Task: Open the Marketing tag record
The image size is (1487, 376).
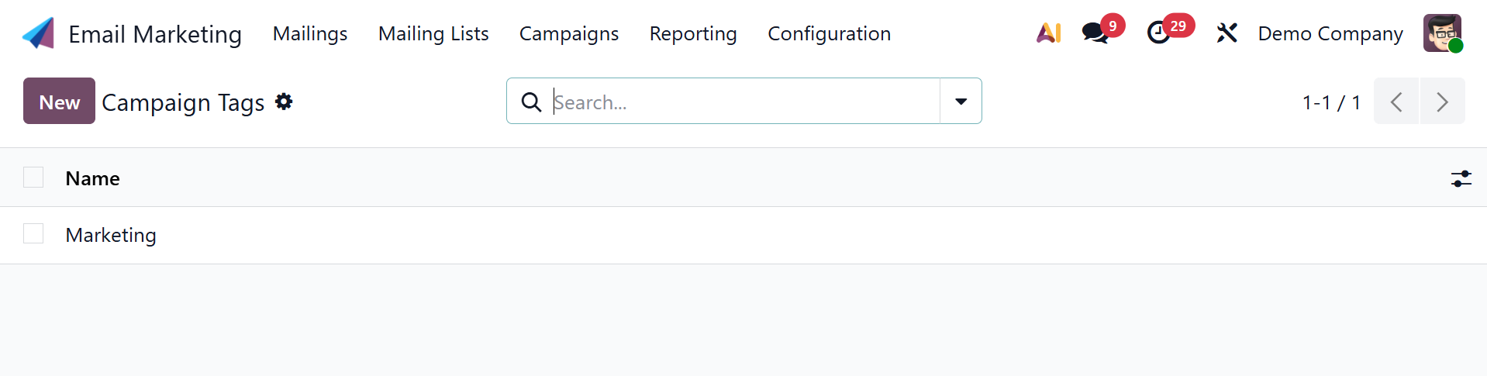Action: tap(111, 235)
